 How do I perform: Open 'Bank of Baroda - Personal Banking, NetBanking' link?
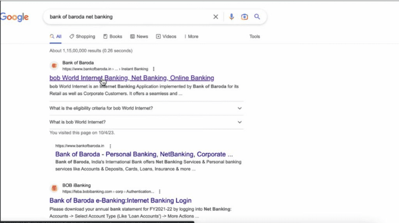click(144, 154)
